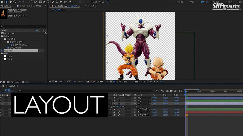The image size is (243, 136).
Task: Select the デフォルト workspace
Action: 180,2
